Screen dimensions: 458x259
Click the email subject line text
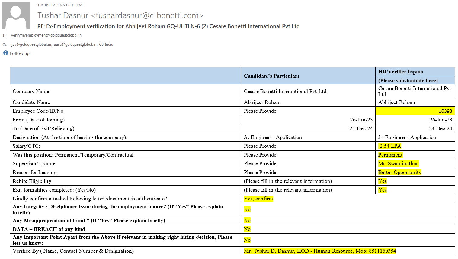(168, 26)
